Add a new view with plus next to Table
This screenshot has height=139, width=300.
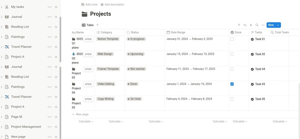point(97,25)
